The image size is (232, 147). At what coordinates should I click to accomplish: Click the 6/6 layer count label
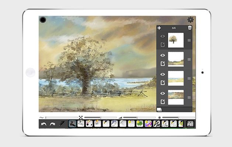174,28
